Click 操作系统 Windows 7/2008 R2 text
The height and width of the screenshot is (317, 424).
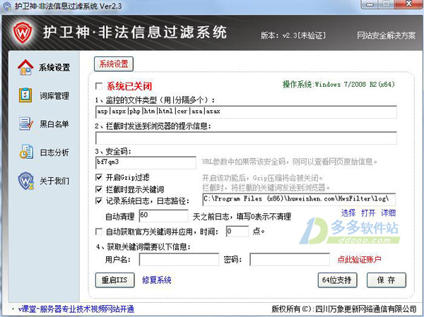tap(338, 84)
